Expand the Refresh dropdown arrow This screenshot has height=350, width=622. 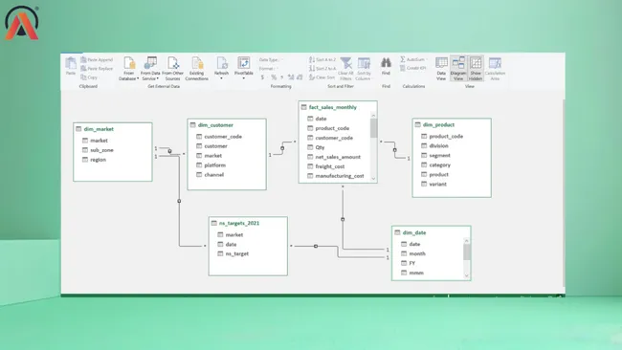pyautogui.click(x=221, y=78)
